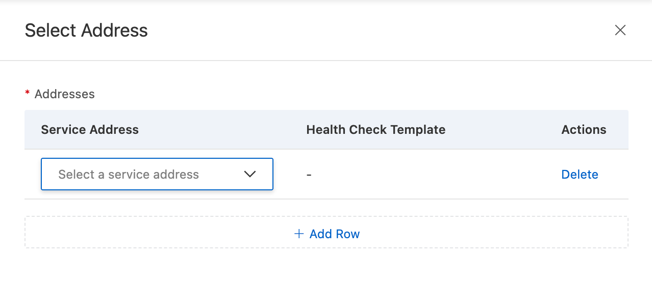Click the Actions column header

(x=584, y=130)
